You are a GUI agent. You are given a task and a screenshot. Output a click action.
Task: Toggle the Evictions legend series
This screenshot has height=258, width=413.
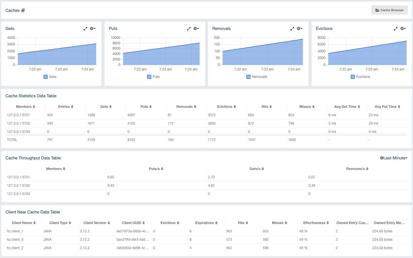pyautogui.click(x=361, y=77)
